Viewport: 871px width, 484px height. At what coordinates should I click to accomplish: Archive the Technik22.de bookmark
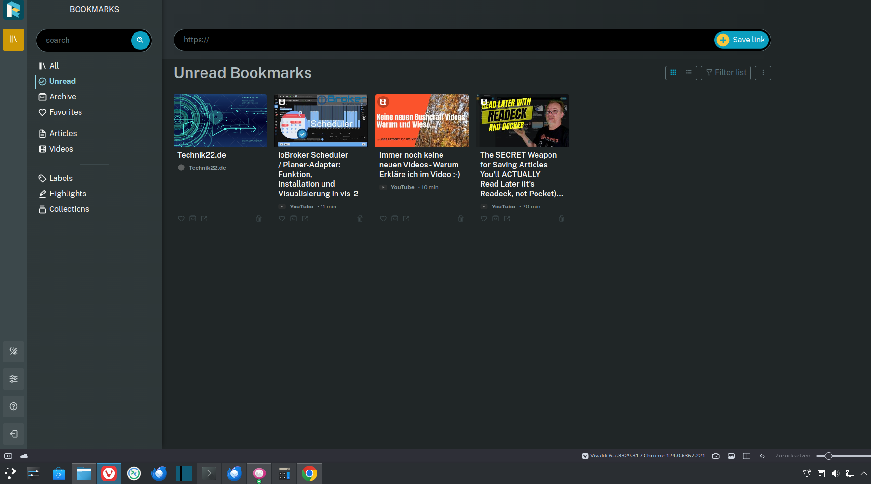(193, 219)
